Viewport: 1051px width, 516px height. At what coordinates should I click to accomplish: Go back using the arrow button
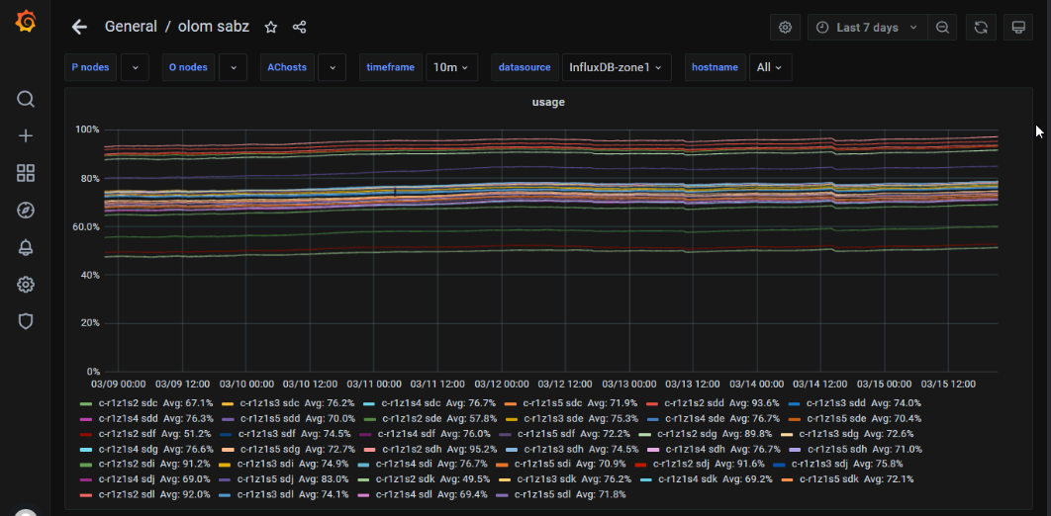click(79, 28)
